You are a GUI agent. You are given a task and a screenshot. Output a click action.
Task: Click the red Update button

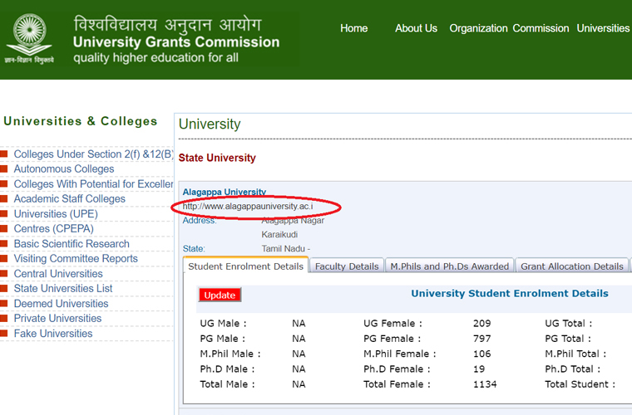[220, 295]
